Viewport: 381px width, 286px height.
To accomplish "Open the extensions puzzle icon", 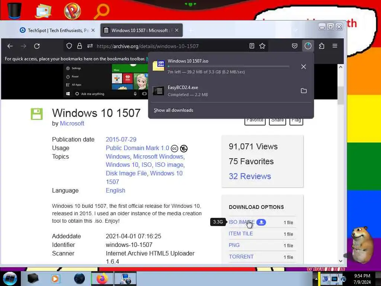I will tap(321, 46).
